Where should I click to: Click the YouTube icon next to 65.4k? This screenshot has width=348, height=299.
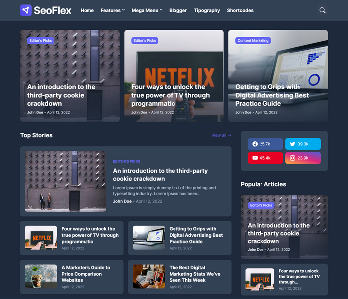pyautogui.click(x=255, y=158)
